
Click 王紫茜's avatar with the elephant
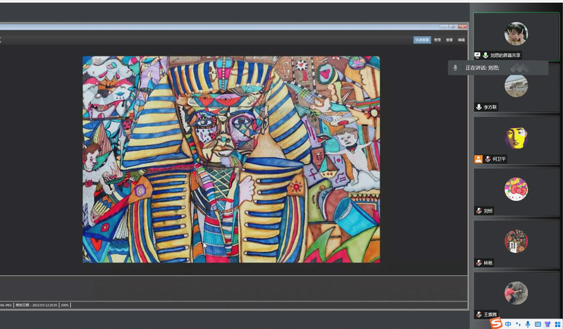pyautogui.click(x=516, y=293)
